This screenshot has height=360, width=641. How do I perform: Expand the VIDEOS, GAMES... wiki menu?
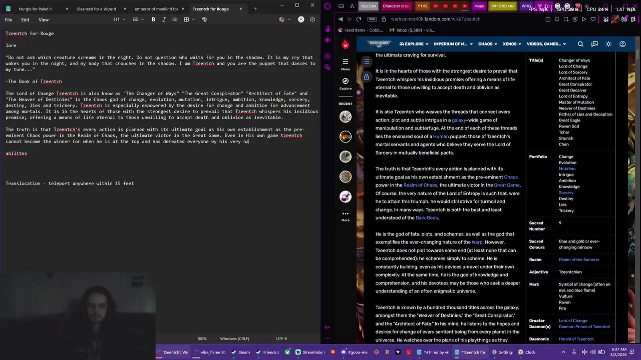(x=546, y=44)
